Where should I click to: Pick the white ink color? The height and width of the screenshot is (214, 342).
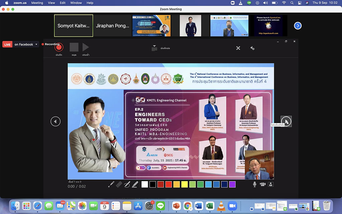(145, 185)
